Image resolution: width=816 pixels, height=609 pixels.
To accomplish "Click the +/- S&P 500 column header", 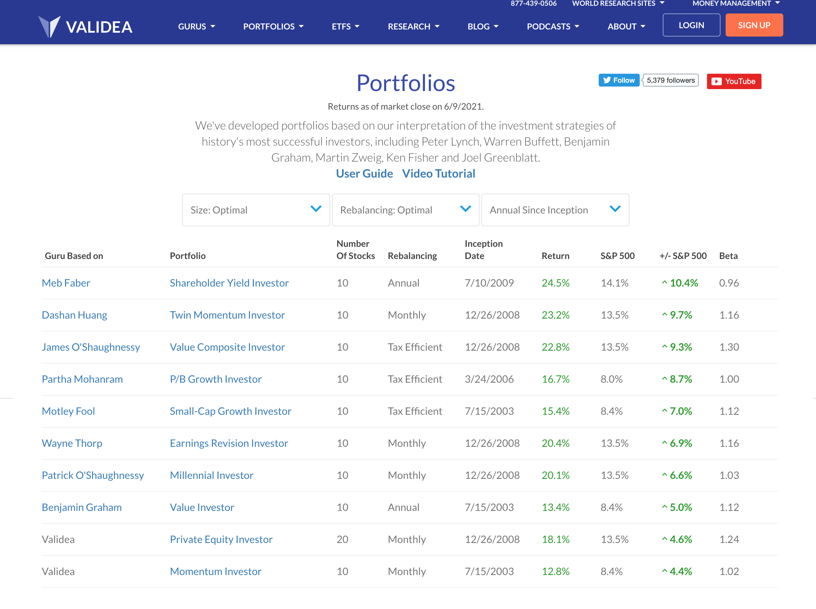I will [x=683, y=256].
